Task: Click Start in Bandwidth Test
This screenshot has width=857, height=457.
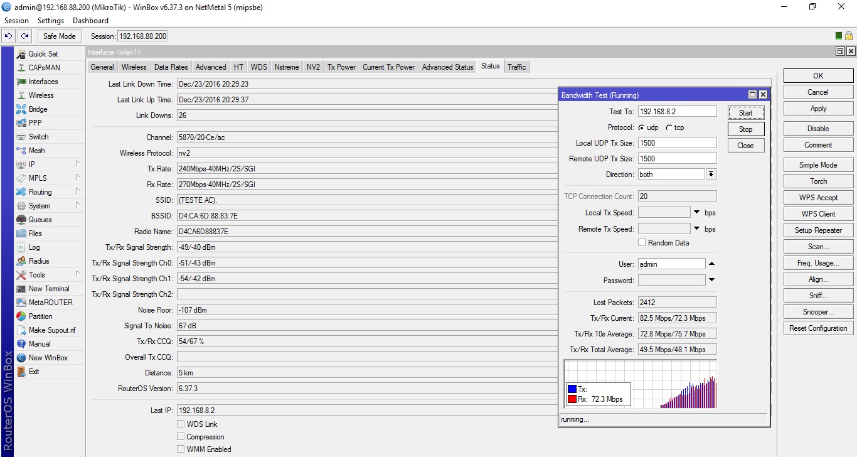Action: click(x=746, y=113)
